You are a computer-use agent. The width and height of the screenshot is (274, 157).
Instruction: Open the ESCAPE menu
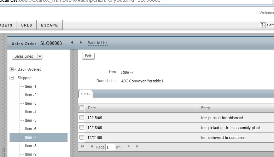49,25
